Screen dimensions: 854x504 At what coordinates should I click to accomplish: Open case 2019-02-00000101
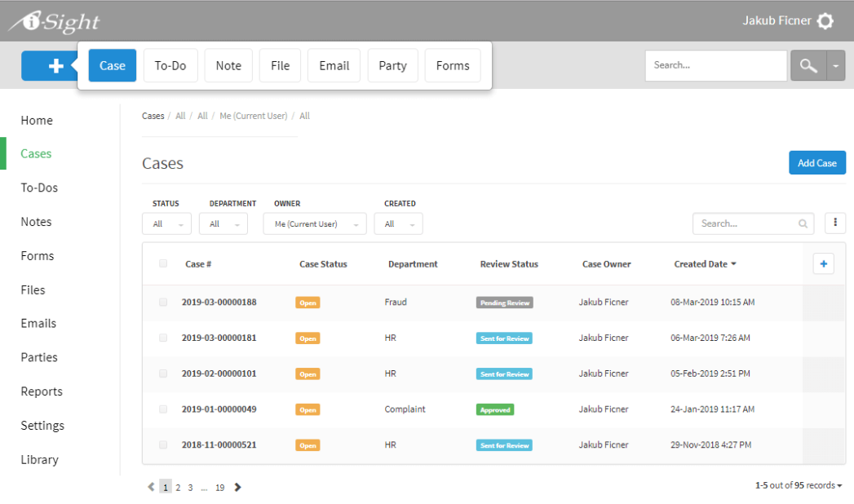tap(219, 374)
